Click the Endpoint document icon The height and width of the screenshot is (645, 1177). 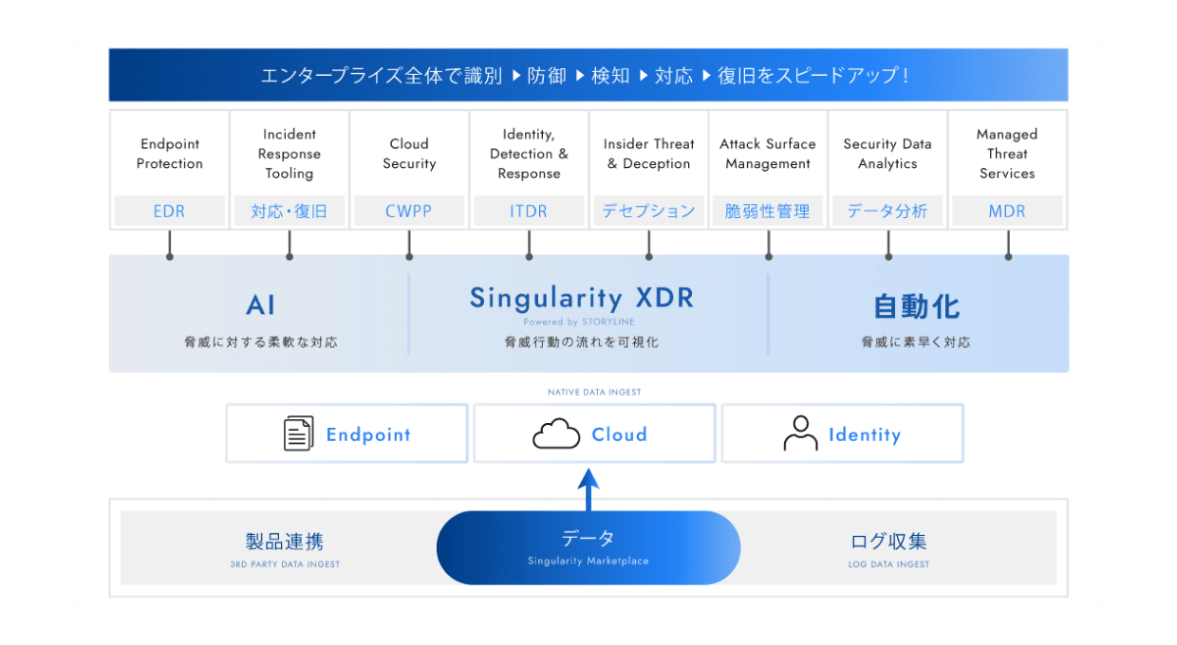click(x=299, y=433)
